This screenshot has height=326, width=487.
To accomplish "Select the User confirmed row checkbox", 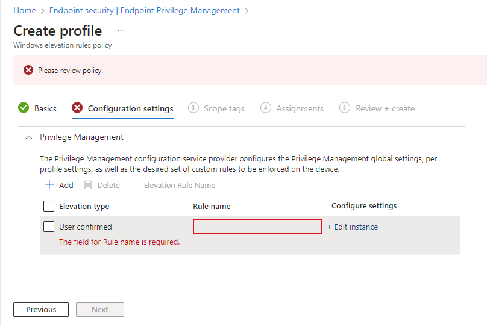I will point(49,227).
